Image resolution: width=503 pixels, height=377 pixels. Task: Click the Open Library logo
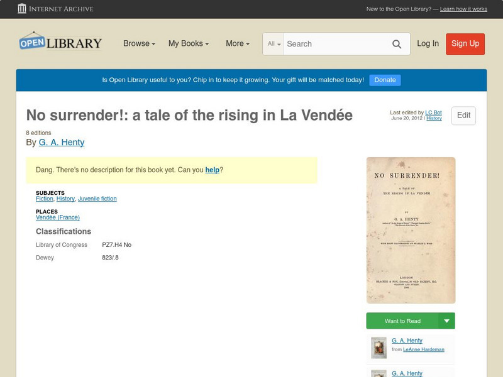point(60,42)
